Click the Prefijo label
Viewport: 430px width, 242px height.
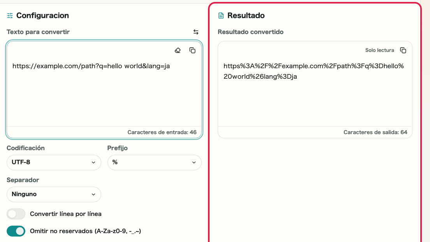(117, 148)
